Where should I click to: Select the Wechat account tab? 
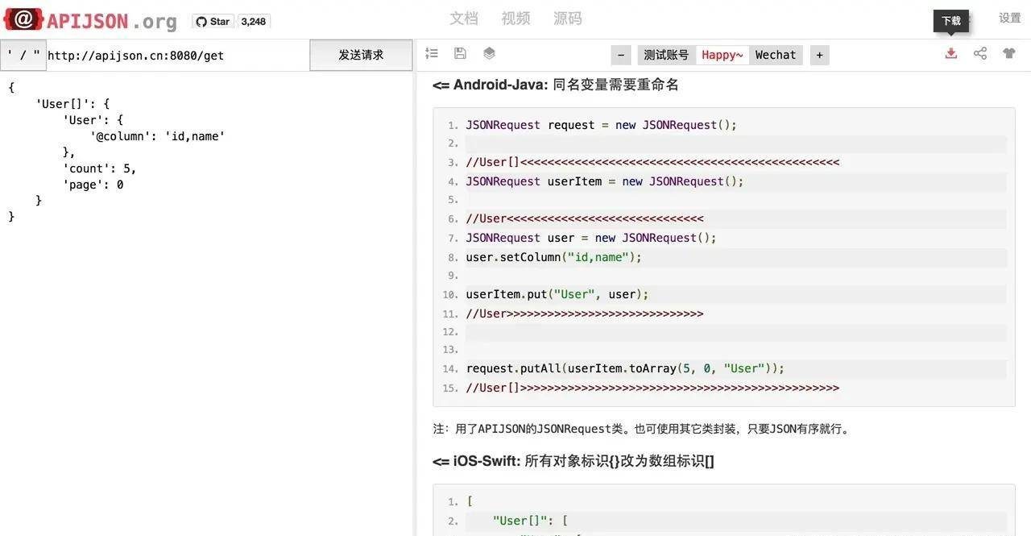coord(776,55)
